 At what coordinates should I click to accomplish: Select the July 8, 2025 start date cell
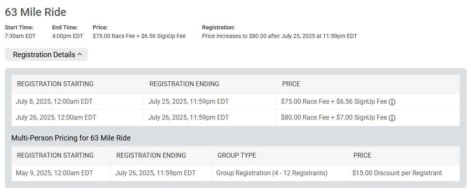point(77,102)
